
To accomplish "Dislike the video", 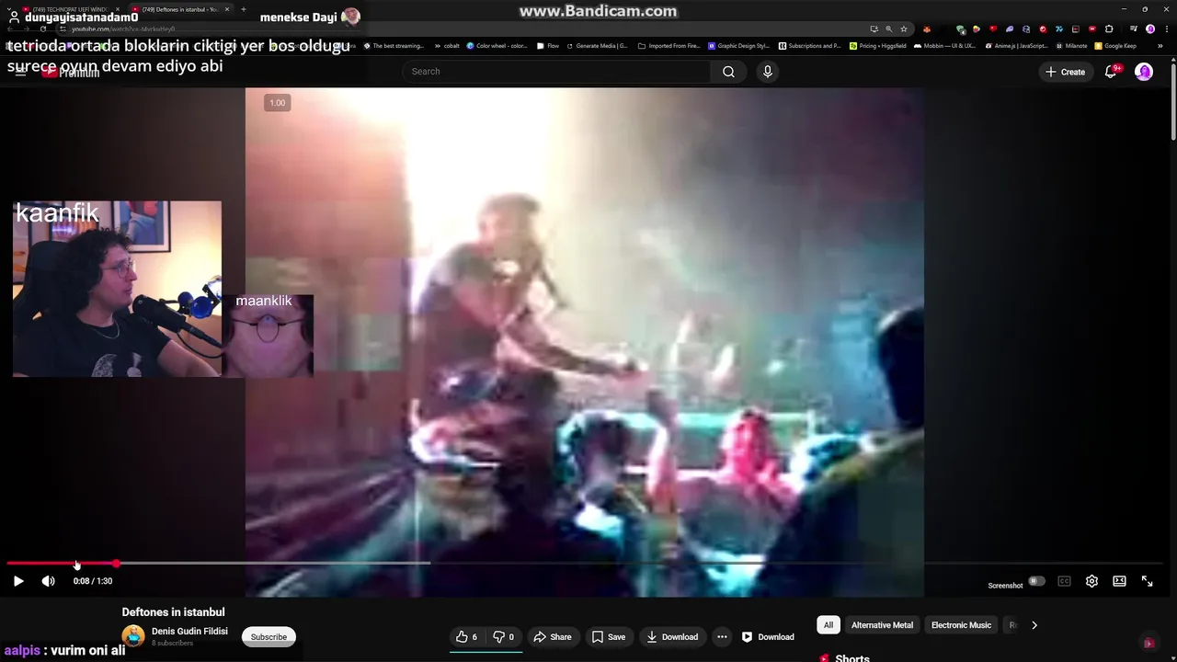I will (504, 636).
